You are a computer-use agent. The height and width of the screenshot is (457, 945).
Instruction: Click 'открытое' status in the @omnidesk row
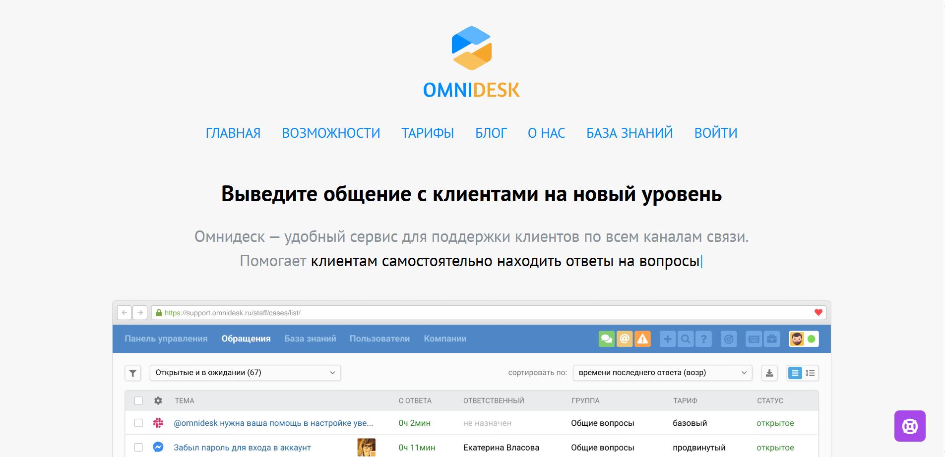[x=775, y=423]
